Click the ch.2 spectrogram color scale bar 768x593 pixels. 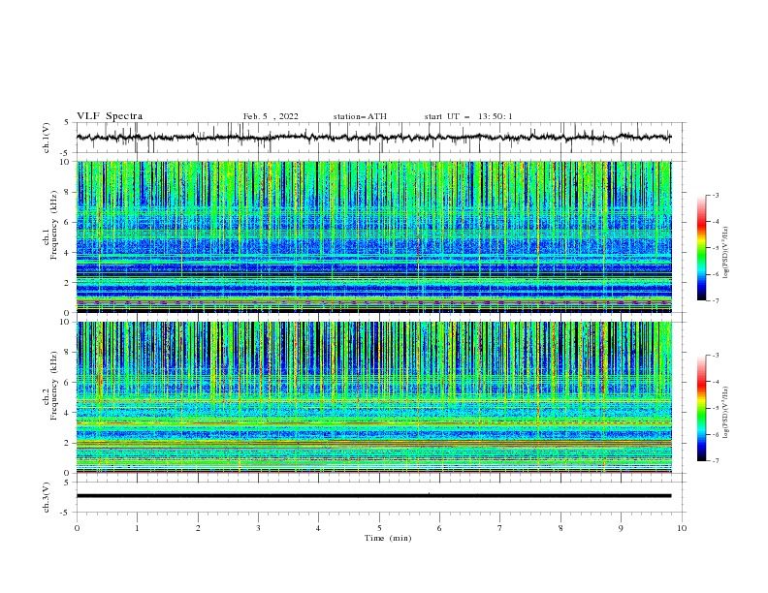(702, 408)
